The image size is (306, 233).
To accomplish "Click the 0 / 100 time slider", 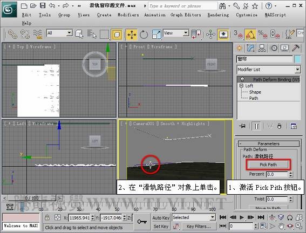I will (32, 198).
